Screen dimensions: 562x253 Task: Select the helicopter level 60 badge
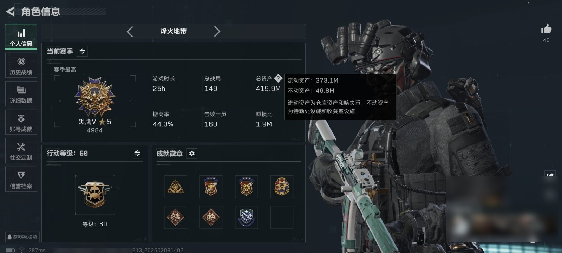95,195
